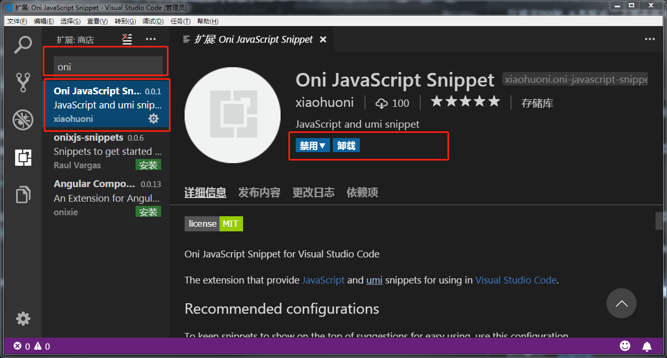The height and width of the screenshot is (358, 667).
Task: Install the onixjs-snippets extension
Action: pyautogui.click(x=149, y=165)
